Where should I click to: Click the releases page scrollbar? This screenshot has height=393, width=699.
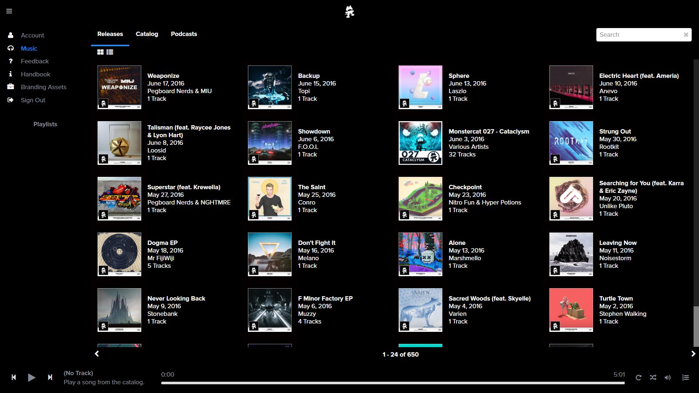[x=696, y=326]
